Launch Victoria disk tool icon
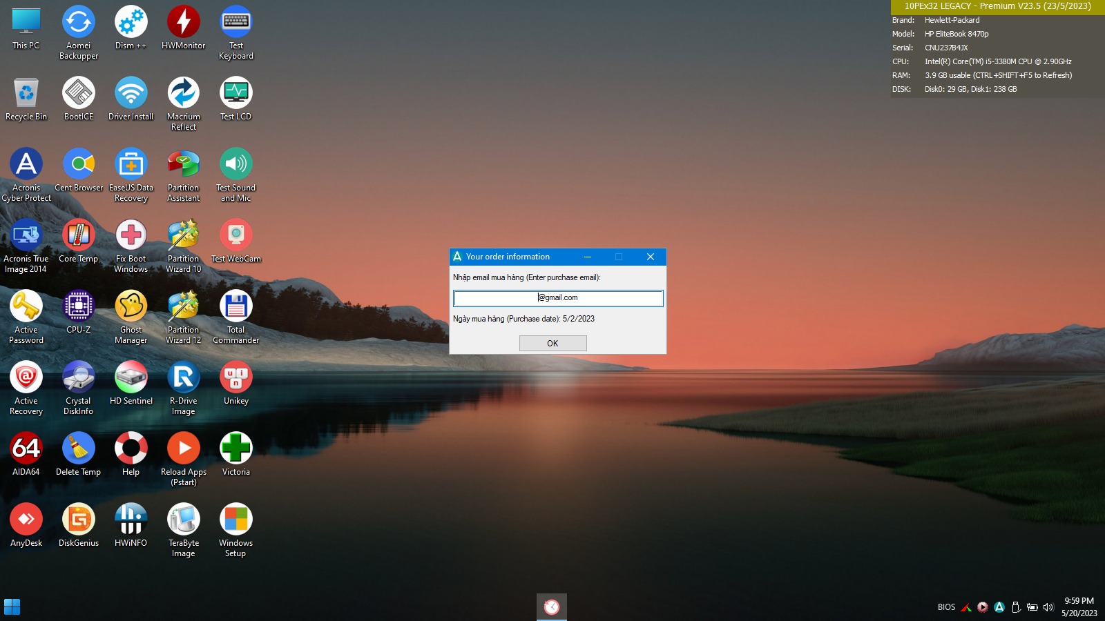The height and width of the screenshot is (621, 1105). 236,449
